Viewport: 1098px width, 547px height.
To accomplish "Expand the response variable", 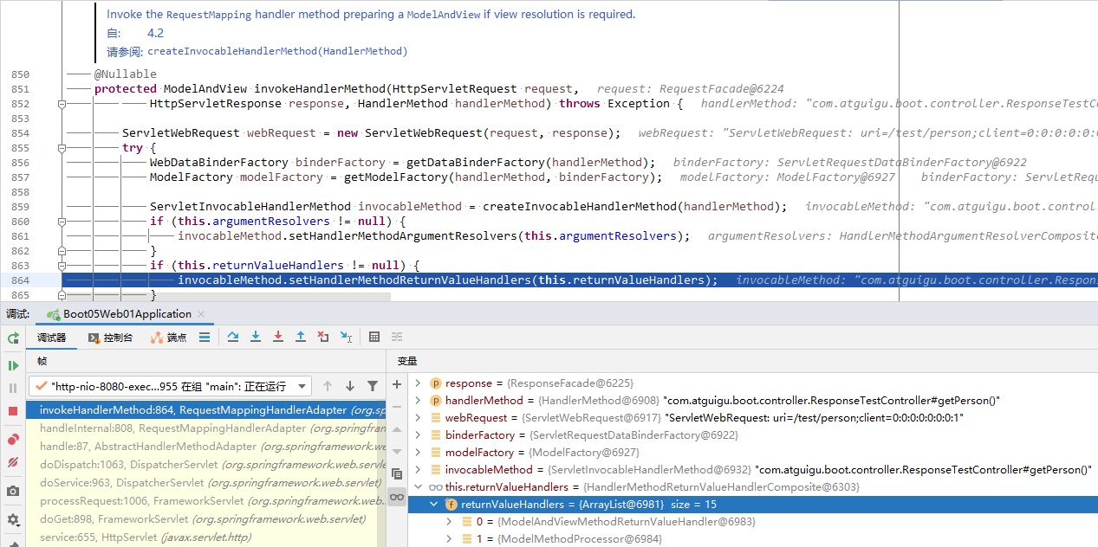I will pos(419,383).
